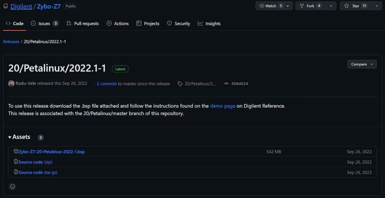Click the Sep 26, 2022 date in the Source code (zip) row

[x=359, y=162]
